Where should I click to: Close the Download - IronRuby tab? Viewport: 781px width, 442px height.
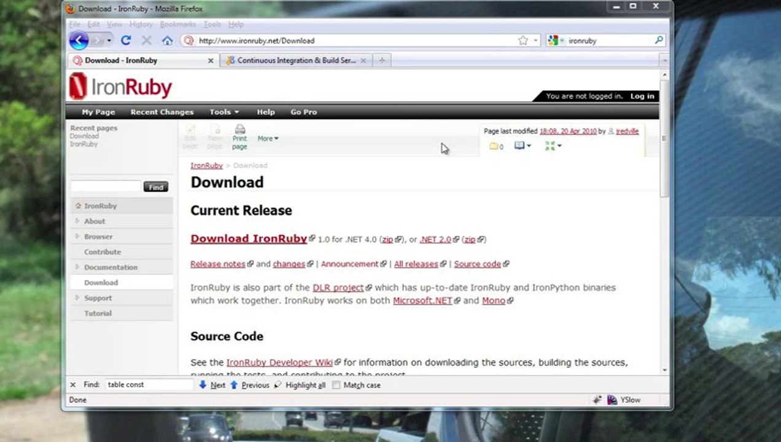click(x=211, y=61)
